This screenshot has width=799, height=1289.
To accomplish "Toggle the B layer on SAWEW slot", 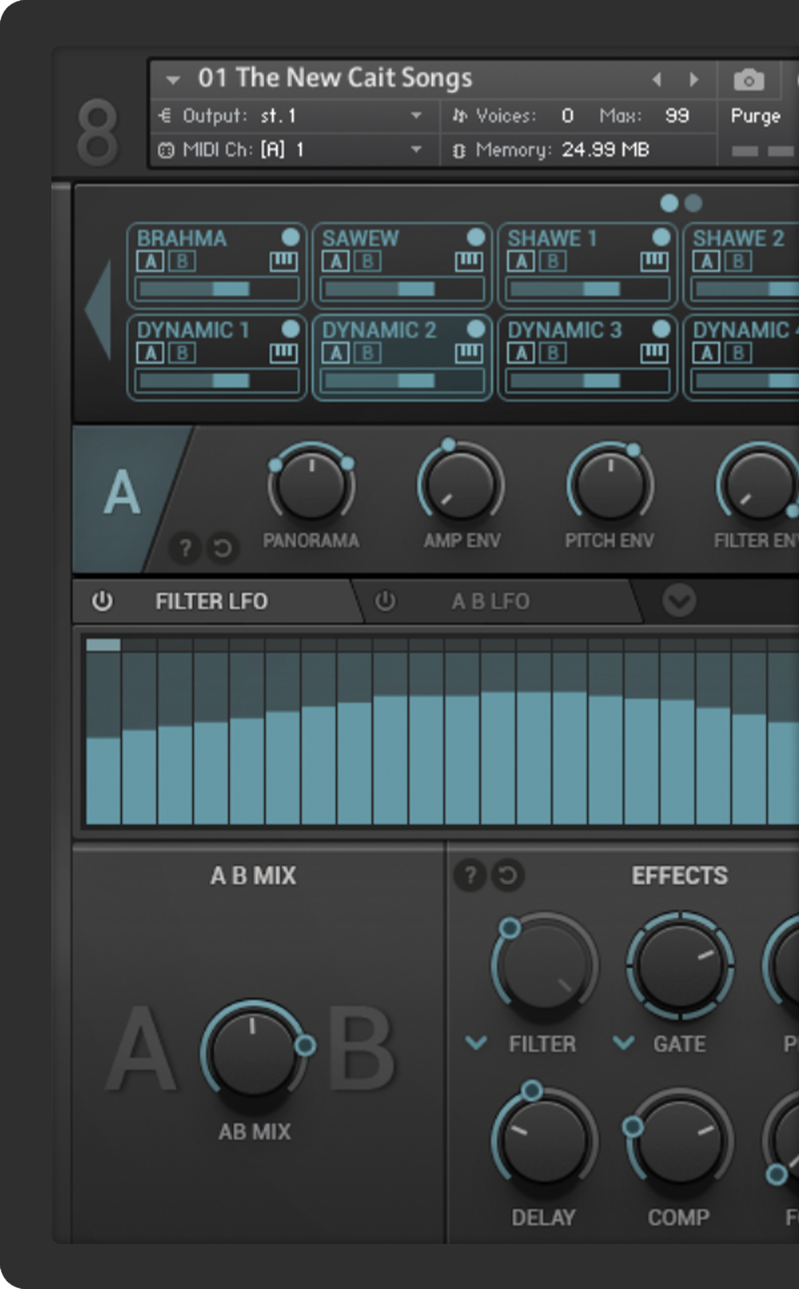I will pyautogui.click(x=367, y=262).
